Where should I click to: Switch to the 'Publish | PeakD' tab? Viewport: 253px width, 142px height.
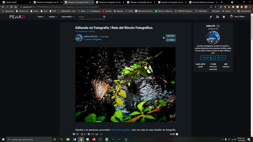point(16,2)
